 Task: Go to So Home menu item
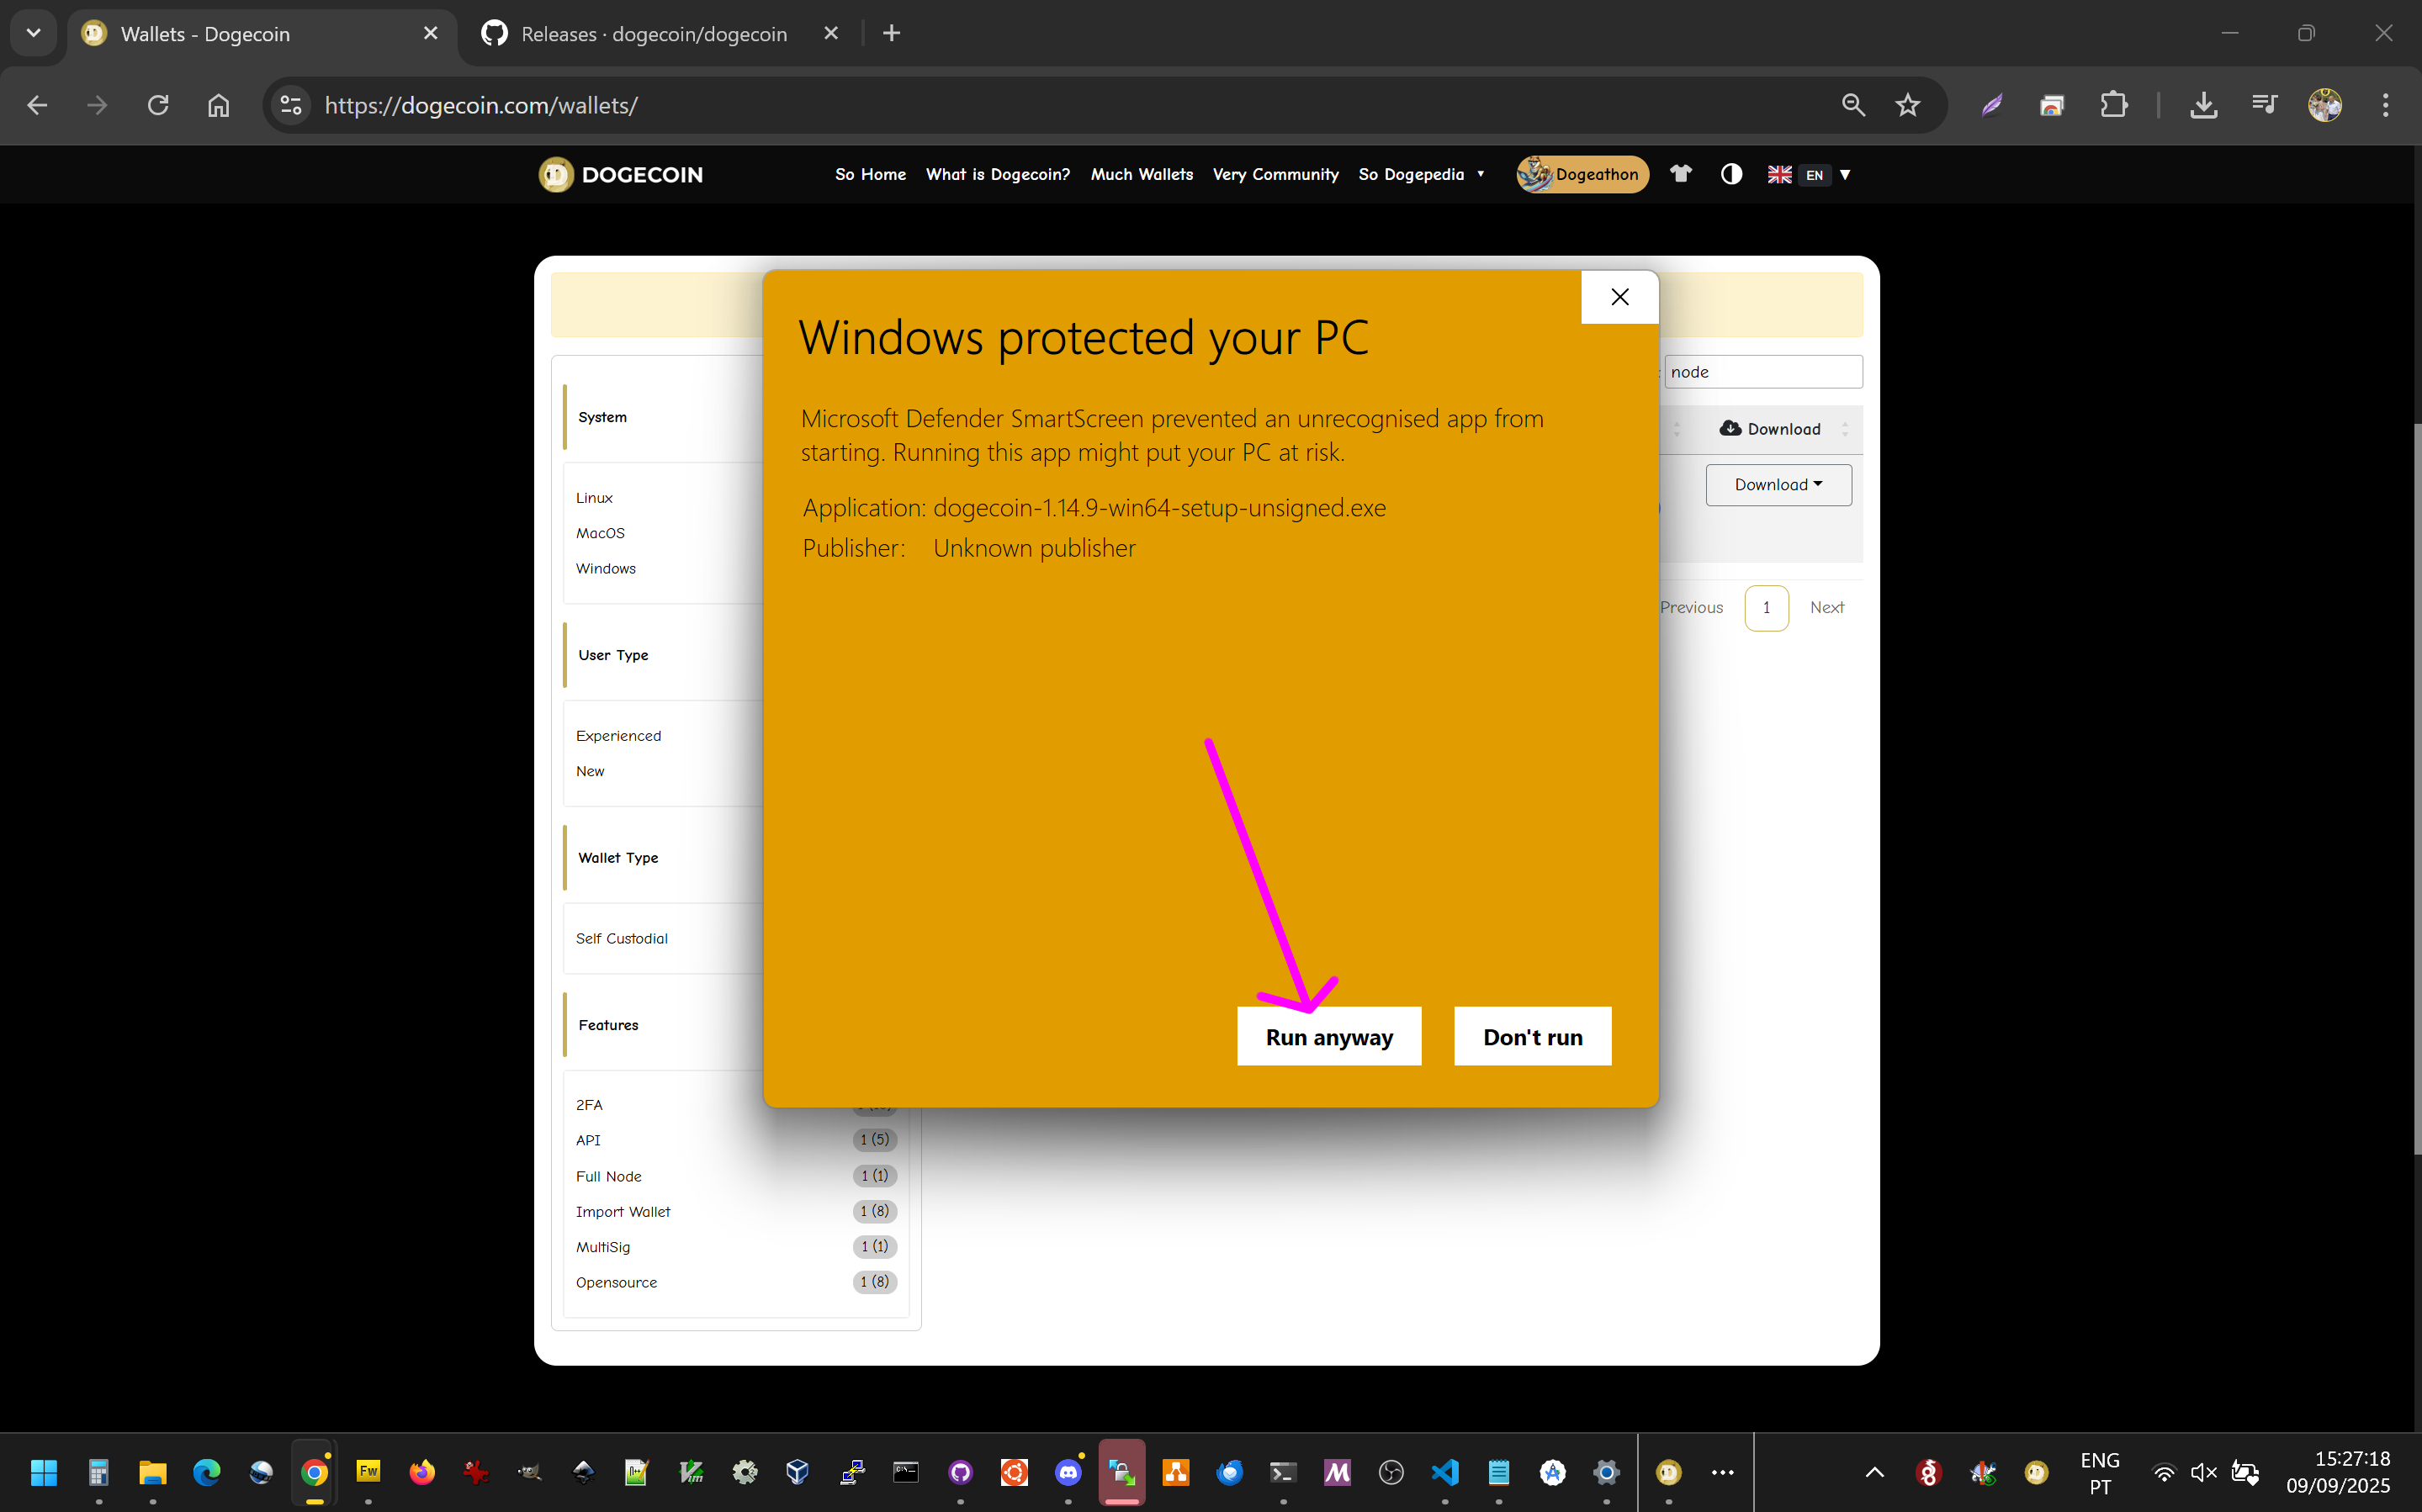tap(871, 174)
